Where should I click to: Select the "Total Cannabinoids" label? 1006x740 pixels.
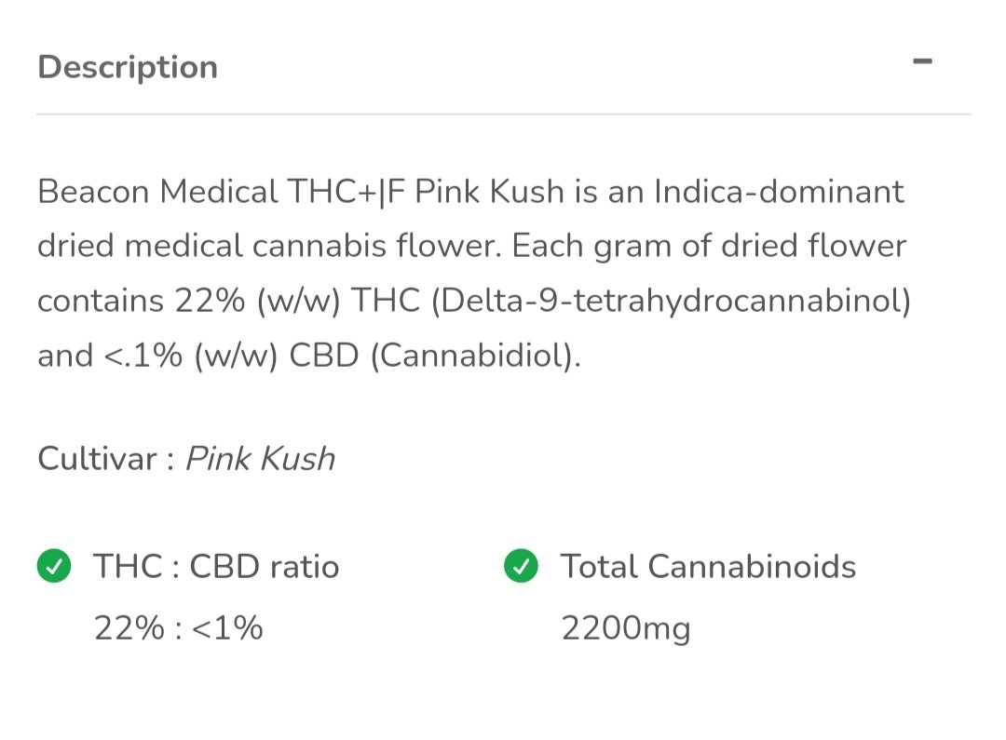click(707, 566)
